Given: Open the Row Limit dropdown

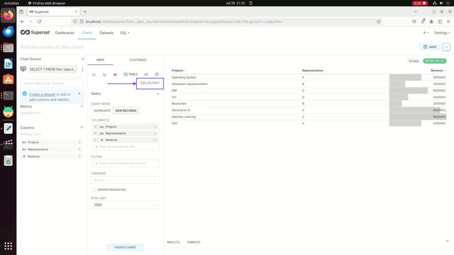Looking at the screenshot, I should tap(125, 205).
